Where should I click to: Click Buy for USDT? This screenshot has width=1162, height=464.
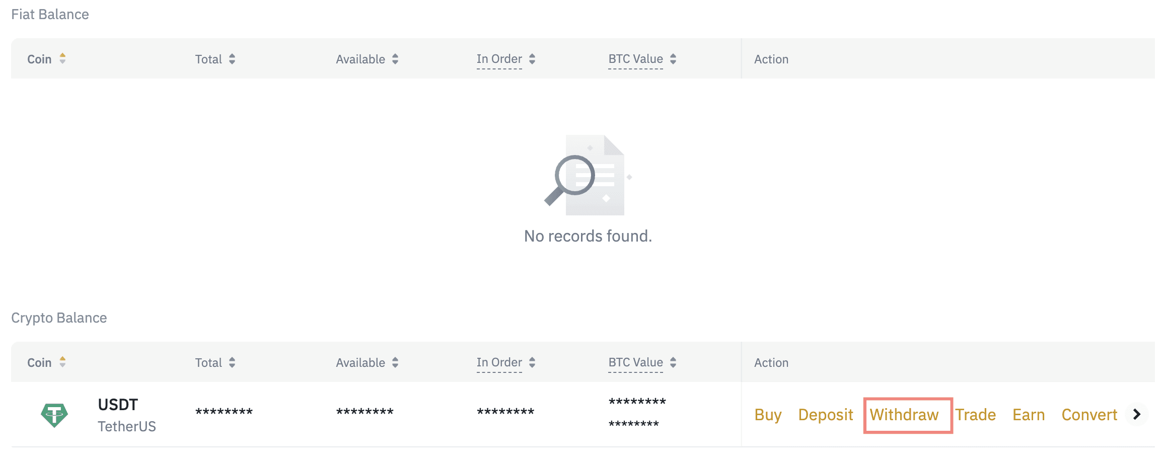pyautogui.click(x=768, y=415)
